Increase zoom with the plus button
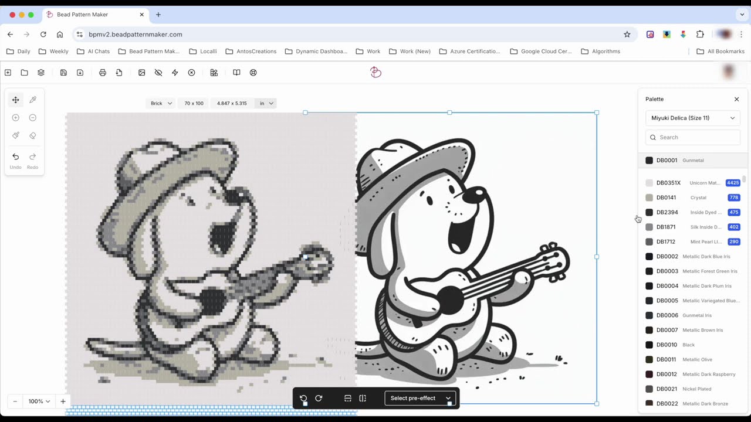751x422 pixels. tap(63, 401)
